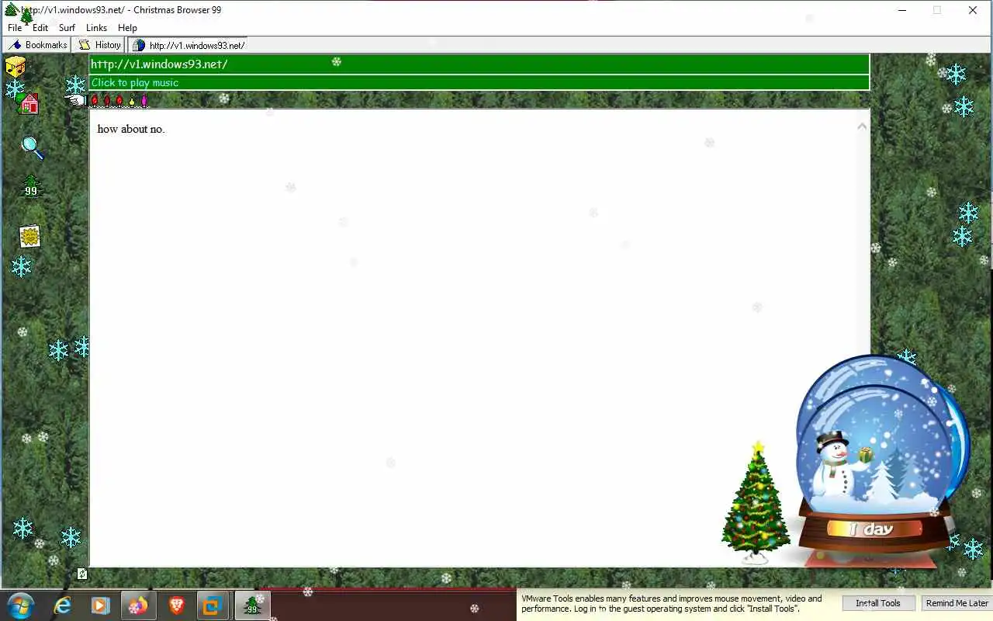The width and height of the screenshot is (993, 621).
Task: Click the snow globe '1 day' countdown
Action: tap(873, 529)
